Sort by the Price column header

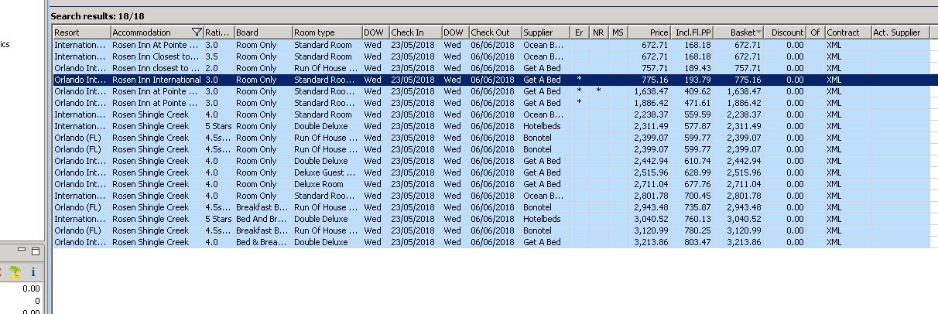tap(649, 32)
